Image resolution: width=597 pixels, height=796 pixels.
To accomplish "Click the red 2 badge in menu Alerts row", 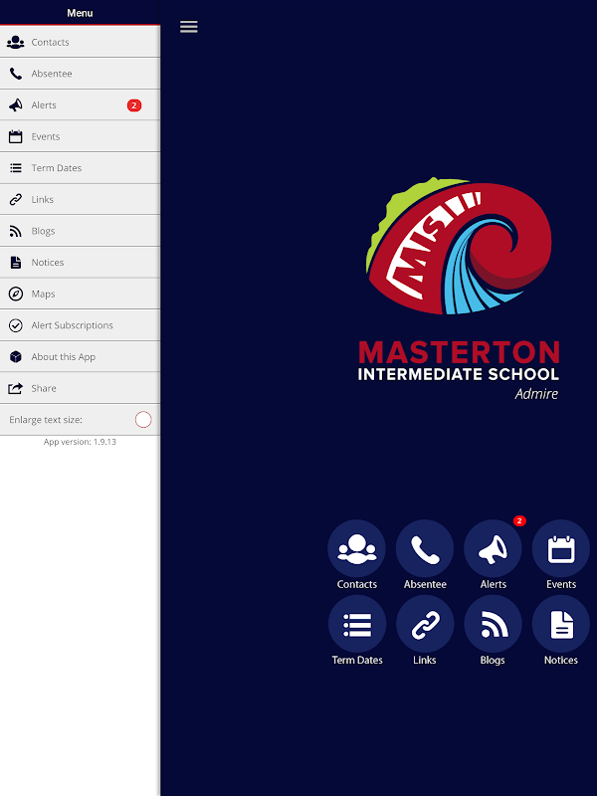I will click(x=134, y=105).
